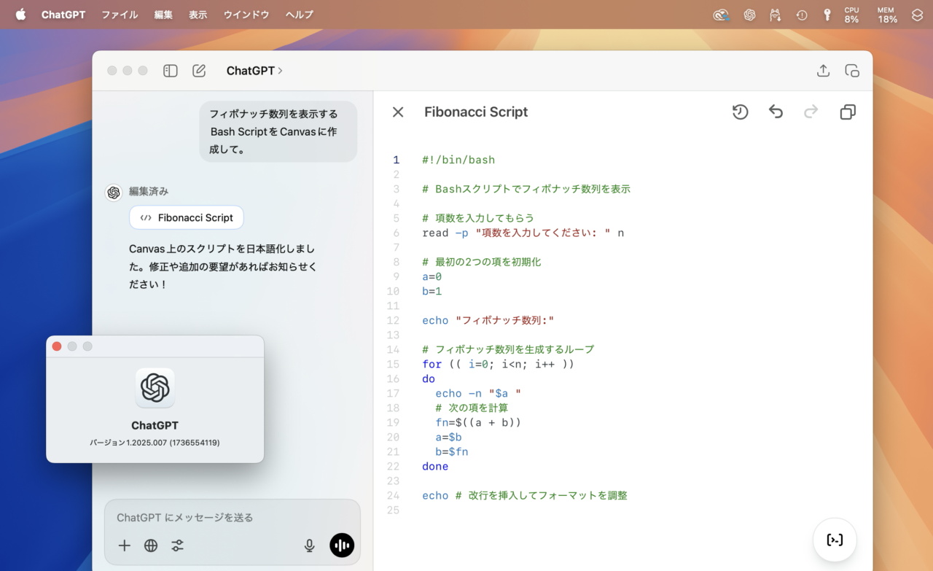Click the echo -n "$a " line
This screenshot has height=571, width=933.
[478, 393]
